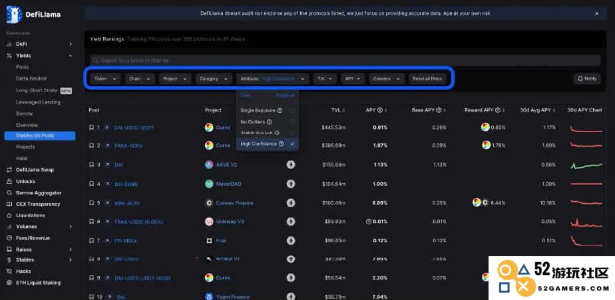This screenshot has height=300, width=615.
Task: Open the Token filter dropdown
Action: [105, 78]
